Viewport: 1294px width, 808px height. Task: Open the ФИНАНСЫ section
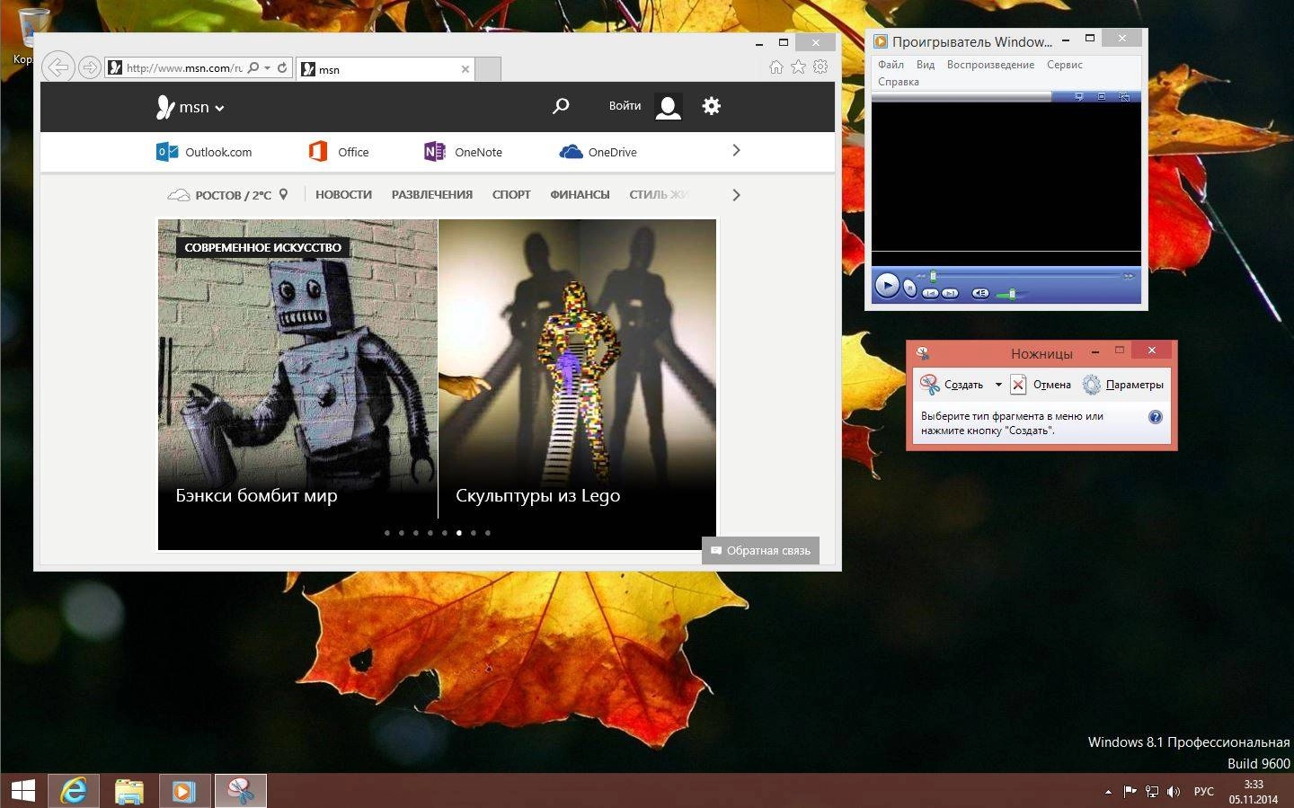[580, 194]
